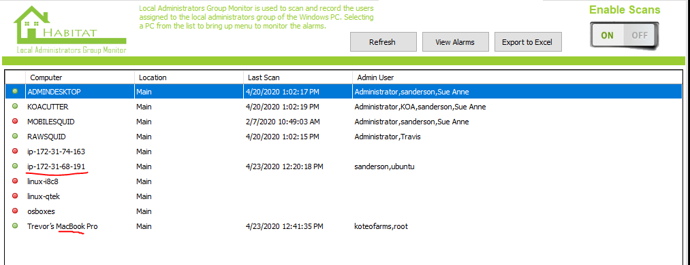This screenshot has width=690, height=265.
Task: Select the linux-qtek row
Action: pyautogui.click(x=343, y=196)
